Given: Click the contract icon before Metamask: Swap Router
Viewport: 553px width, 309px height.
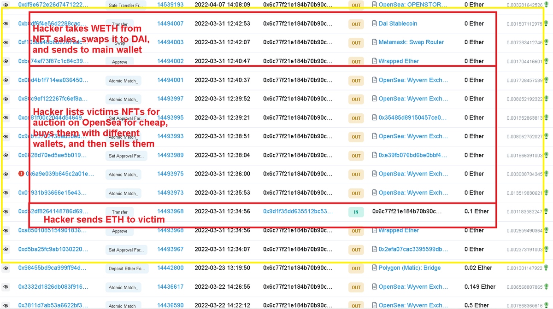Looking at the screenshot, I should click(x=375, y=42).
